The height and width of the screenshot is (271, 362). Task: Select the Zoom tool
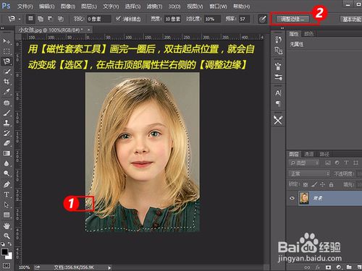coord(7,236)
